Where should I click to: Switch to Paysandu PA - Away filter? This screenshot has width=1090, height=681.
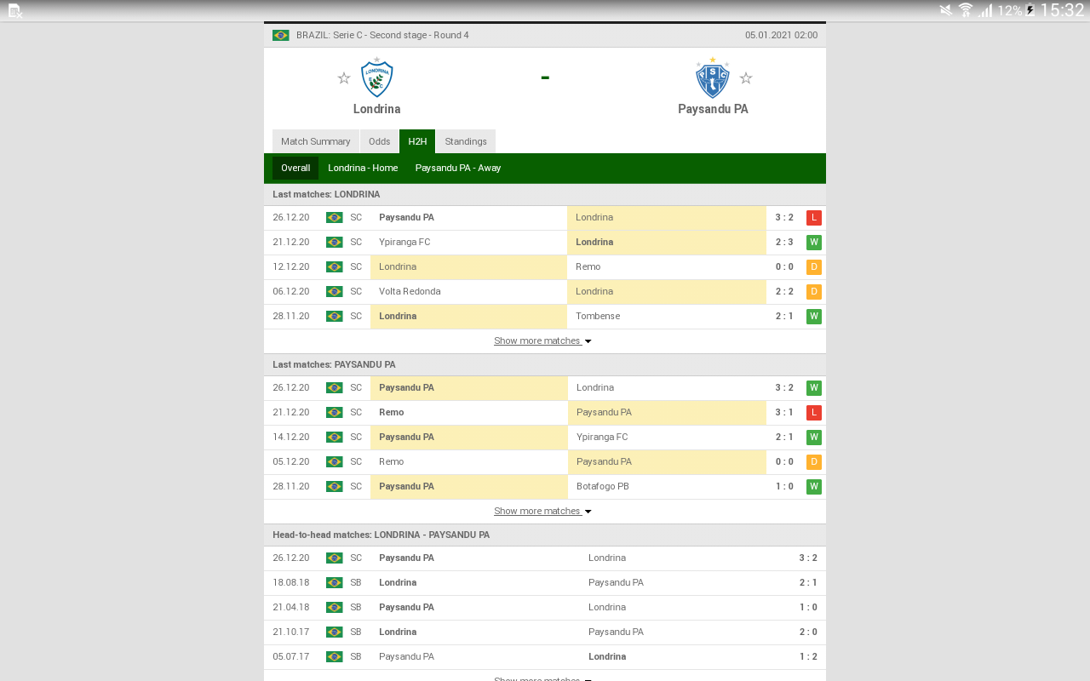[x=458, y=168]
